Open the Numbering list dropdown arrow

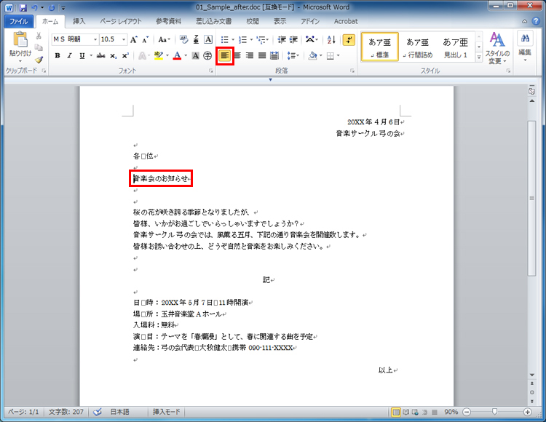pos(251,40)
